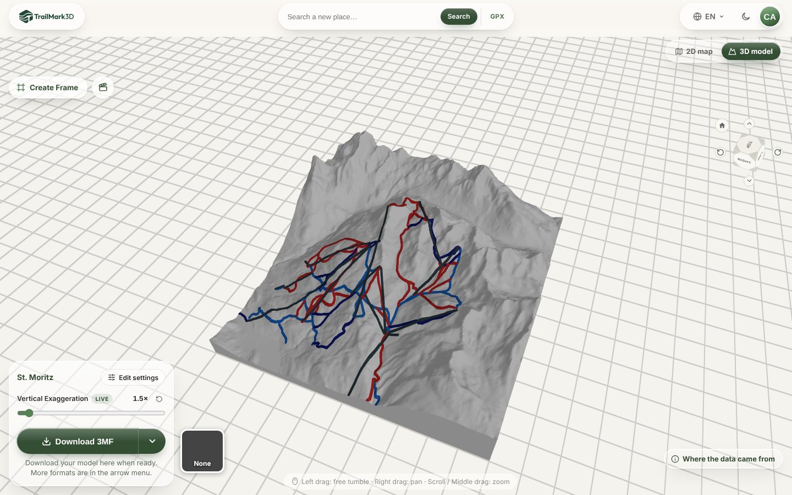Open the clapperboard icon beside Create Frame

pos(103,87)
